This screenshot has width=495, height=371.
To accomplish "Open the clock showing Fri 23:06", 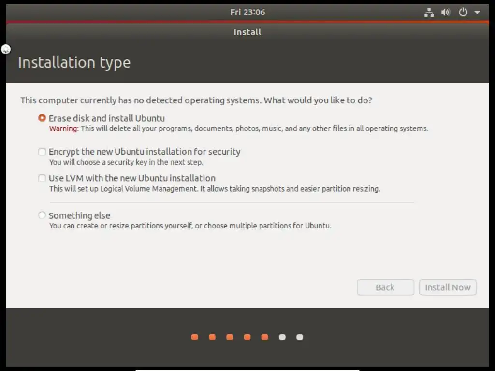I will click(247, 12).
